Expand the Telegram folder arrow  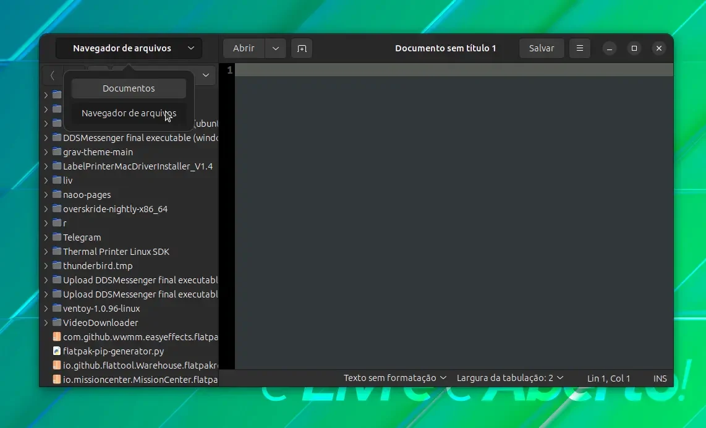pyautogui.click(x=46, y=237)
